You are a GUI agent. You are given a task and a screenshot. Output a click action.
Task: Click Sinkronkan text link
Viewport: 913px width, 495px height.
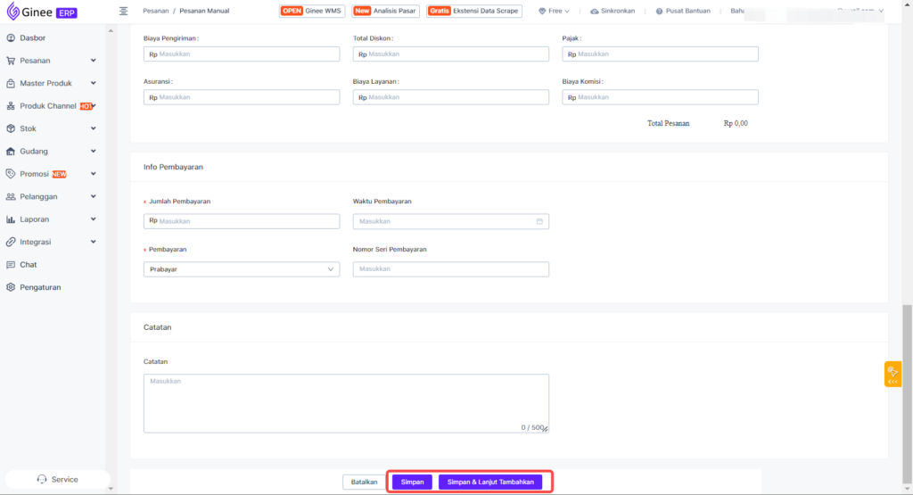click(x=618, y=11)
